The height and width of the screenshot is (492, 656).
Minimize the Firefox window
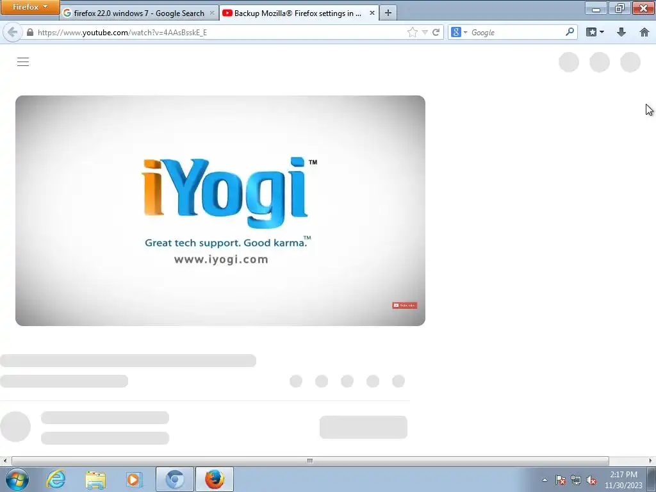click(x=596, y=8)
